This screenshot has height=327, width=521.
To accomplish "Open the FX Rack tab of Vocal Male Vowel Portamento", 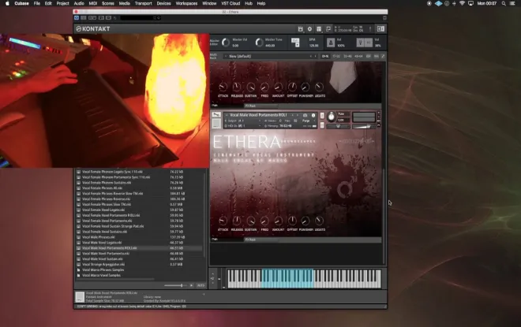I will click(261, 240).
